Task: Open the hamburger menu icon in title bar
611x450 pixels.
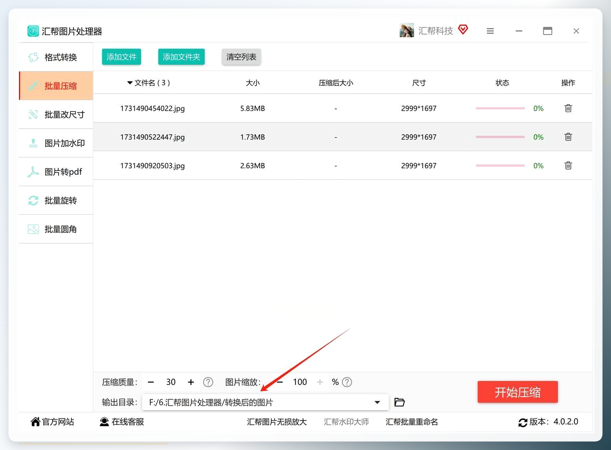Action: point(490,31)
